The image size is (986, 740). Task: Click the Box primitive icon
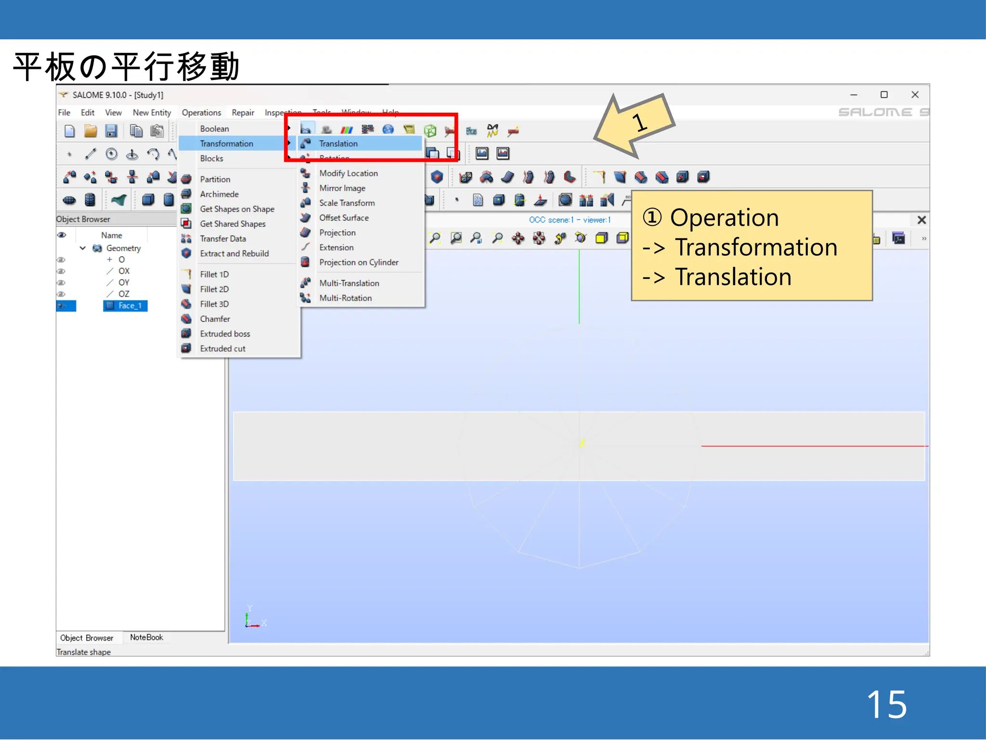tap(148, 199)
